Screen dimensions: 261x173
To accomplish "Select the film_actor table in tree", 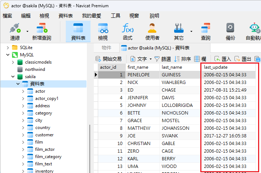I will point(45,149).
